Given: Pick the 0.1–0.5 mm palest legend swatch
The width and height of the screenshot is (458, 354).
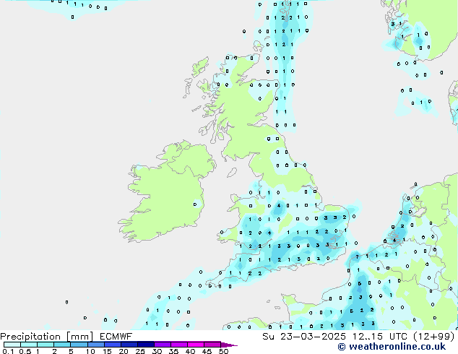Looking at the screenshot, I should point(12,345).
